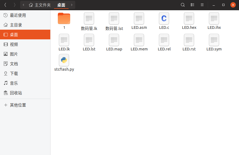Select 桌面 in the sidebar
Screen dimensions: 239x155
tap(25, 35)
